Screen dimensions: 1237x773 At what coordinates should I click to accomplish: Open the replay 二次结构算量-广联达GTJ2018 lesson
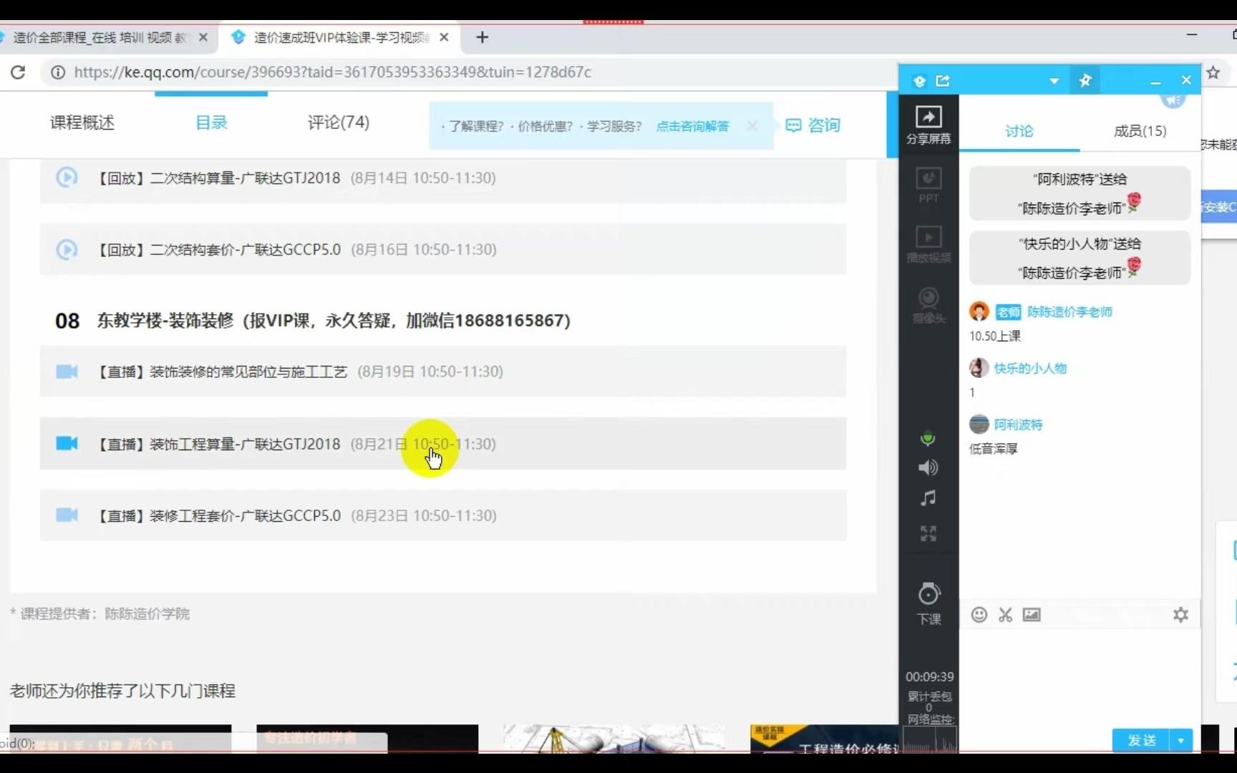coord(443,178)
